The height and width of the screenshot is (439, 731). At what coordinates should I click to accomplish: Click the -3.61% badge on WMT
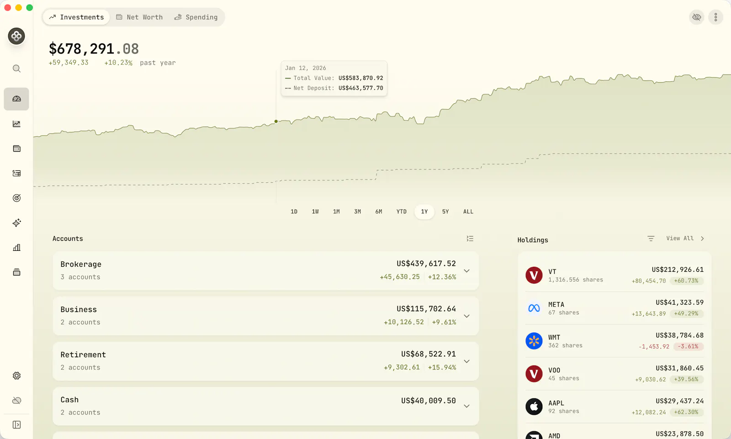coord(688,347)
